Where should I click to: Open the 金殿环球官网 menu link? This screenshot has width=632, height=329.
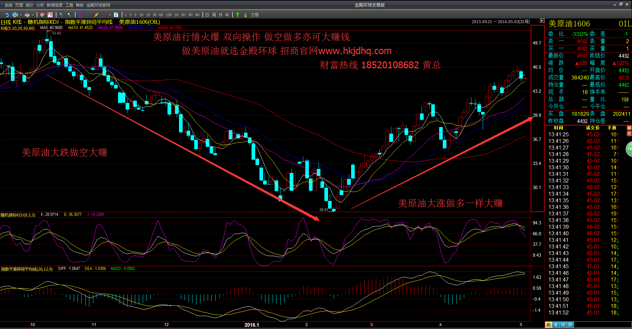98,5
